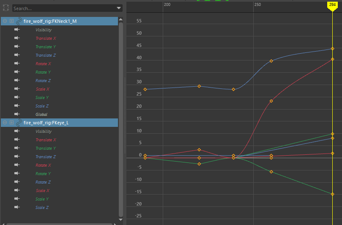Select red curve keyframe near 23 at frame 260
342x225 pixels.
tap(271, 101)
